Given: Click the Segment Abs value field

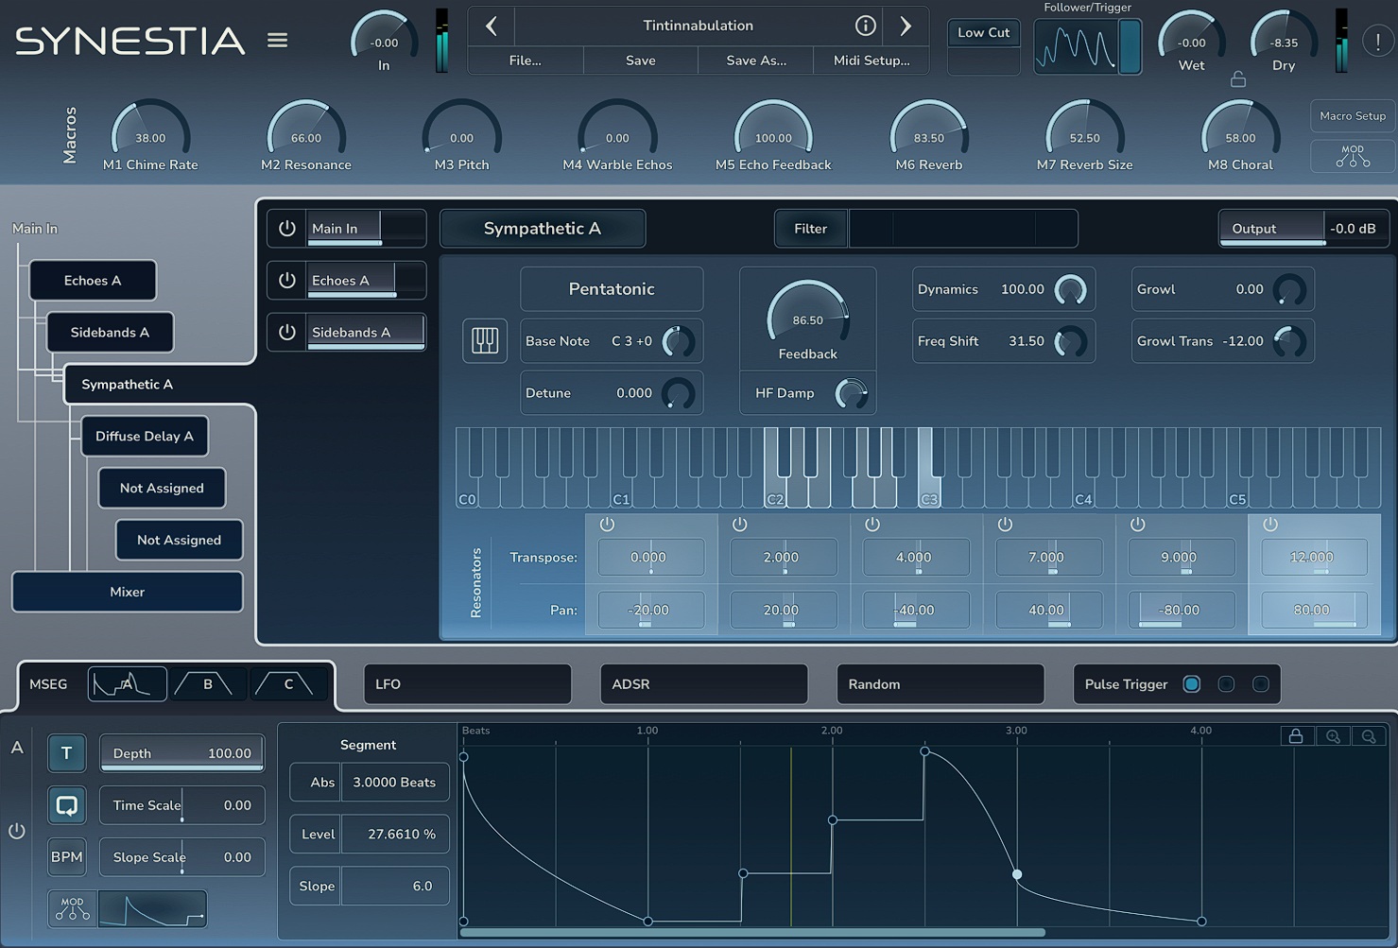Looking at the screenshot, I should [394, 782].
